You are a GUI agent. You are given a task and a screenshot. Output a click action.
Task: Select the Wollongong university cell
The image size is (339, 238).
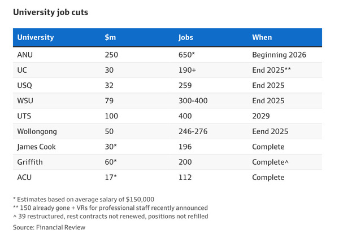38,131
